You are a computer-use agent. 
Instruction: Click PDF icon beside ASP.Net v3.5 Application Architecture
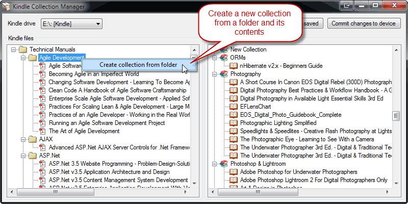click(42, 172)
